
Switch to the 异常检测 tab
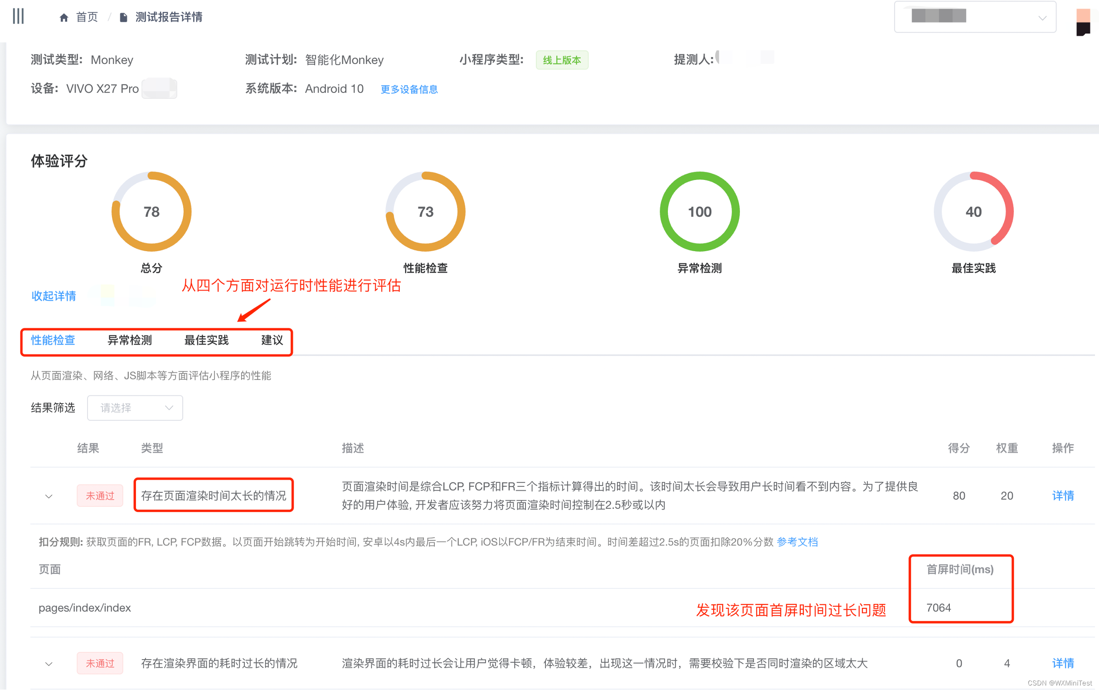pyautogui.click(x=130, y=340)
